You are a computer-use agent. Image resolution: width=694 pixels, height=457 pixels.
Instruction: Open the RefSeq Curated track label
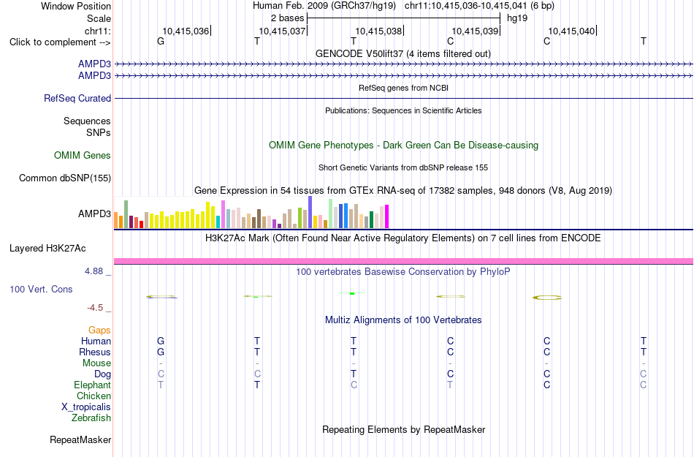pyautogui.click(x=77, y=98)
